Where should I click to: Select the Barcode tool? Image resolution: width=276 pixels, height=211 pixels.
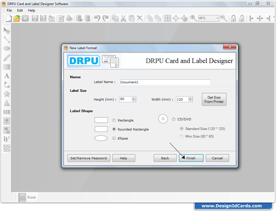coord(7,112)
